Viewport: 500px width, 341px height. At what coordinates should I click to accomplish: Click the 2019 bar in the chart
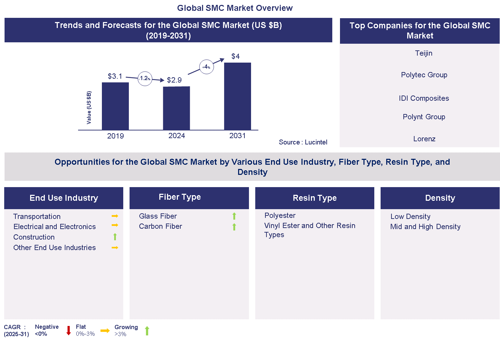[115, 106]
